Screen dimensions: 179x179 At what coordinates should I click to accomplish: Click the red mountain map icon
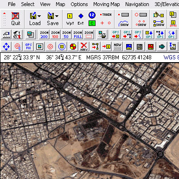(151, 46)
